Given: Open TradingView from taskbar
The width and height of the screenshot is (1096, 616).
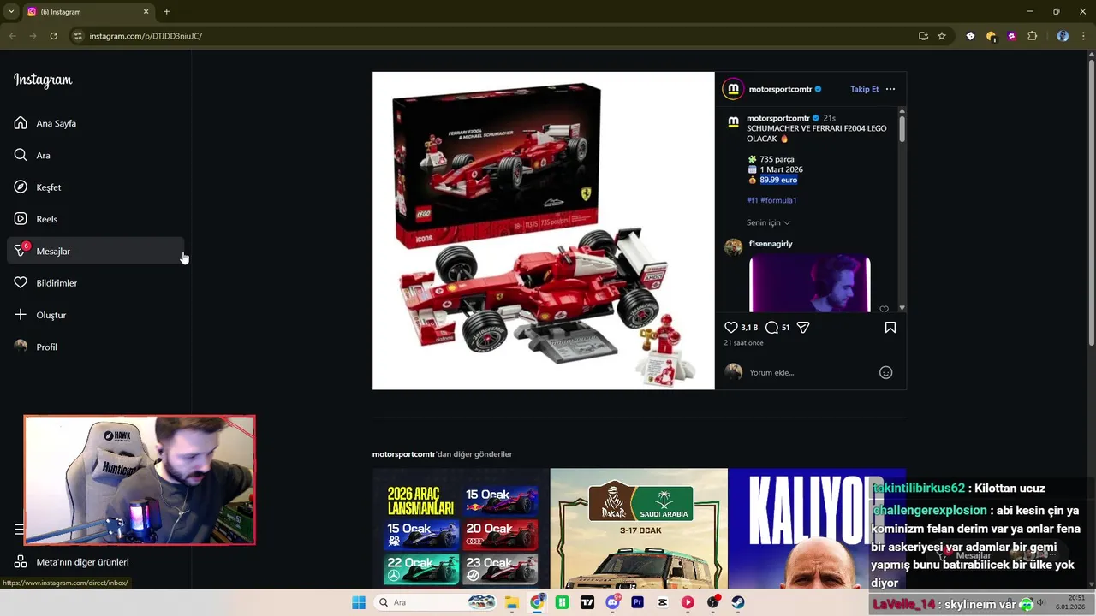Looking at the screenshot, I should (x=587, y=602).
